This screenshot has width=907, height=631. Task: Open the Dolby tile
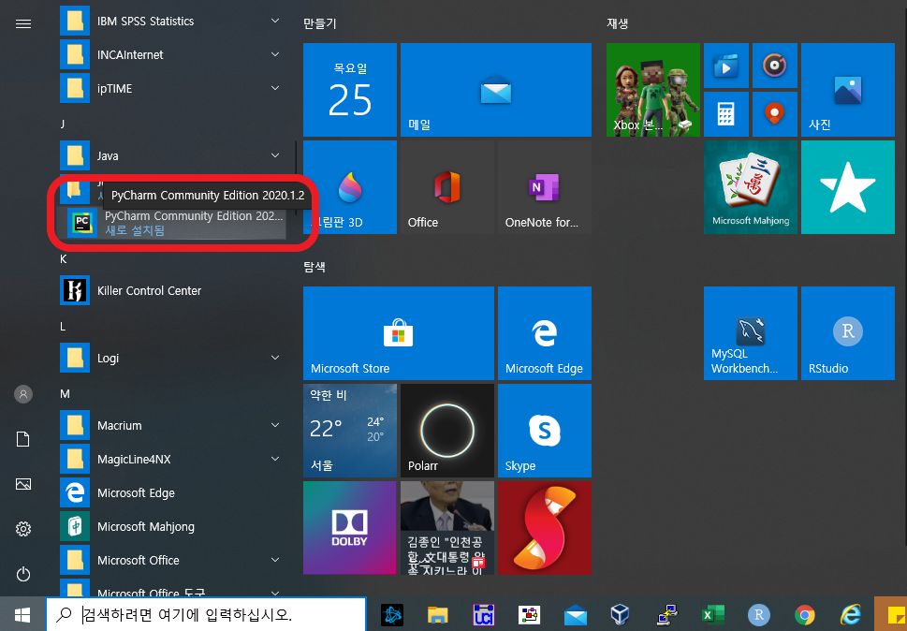tap(350, 527)
